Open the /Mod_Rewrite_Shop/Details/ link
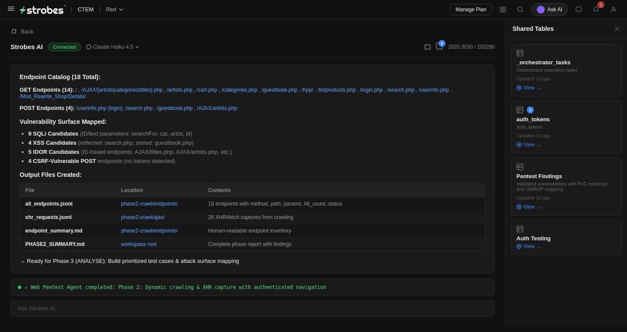This screenshot has height=332, width=627. click(53, 96)
